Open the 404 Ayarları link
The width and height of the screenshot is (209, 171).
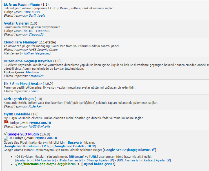43,161
